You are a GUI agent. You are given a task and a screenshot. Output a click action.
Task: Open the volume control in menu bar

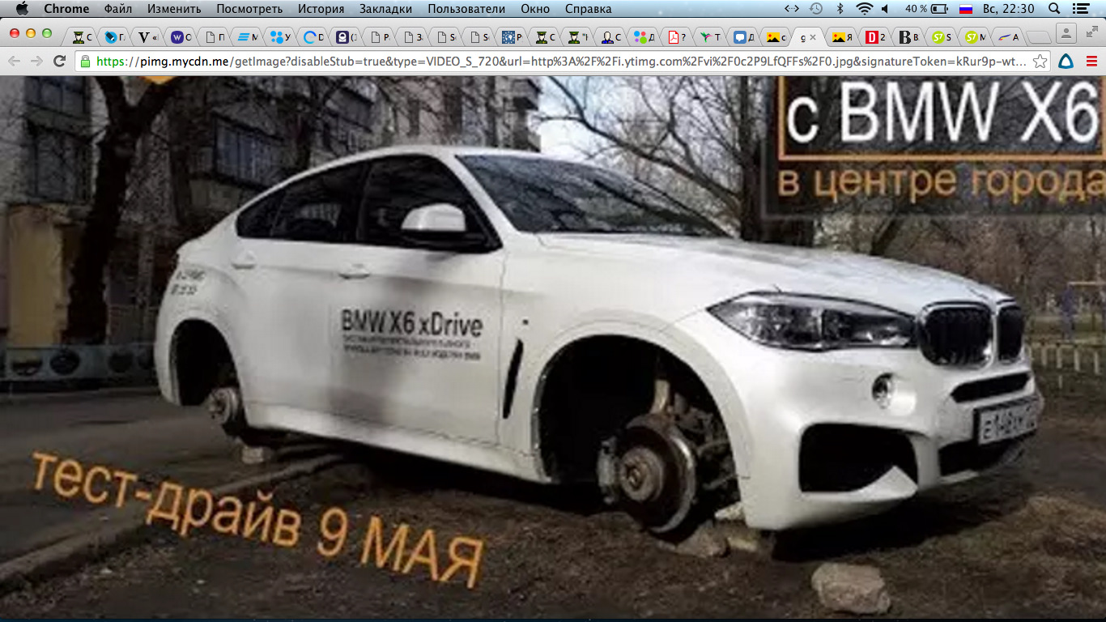click(x=885, y=9)
